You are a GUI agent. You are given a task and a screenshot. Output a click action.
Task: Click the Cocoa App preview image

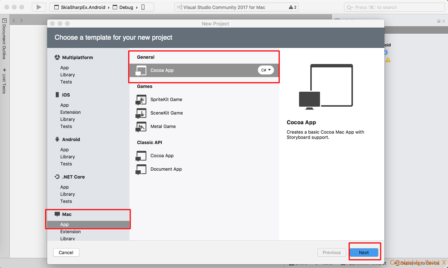[x=326, y=87]
